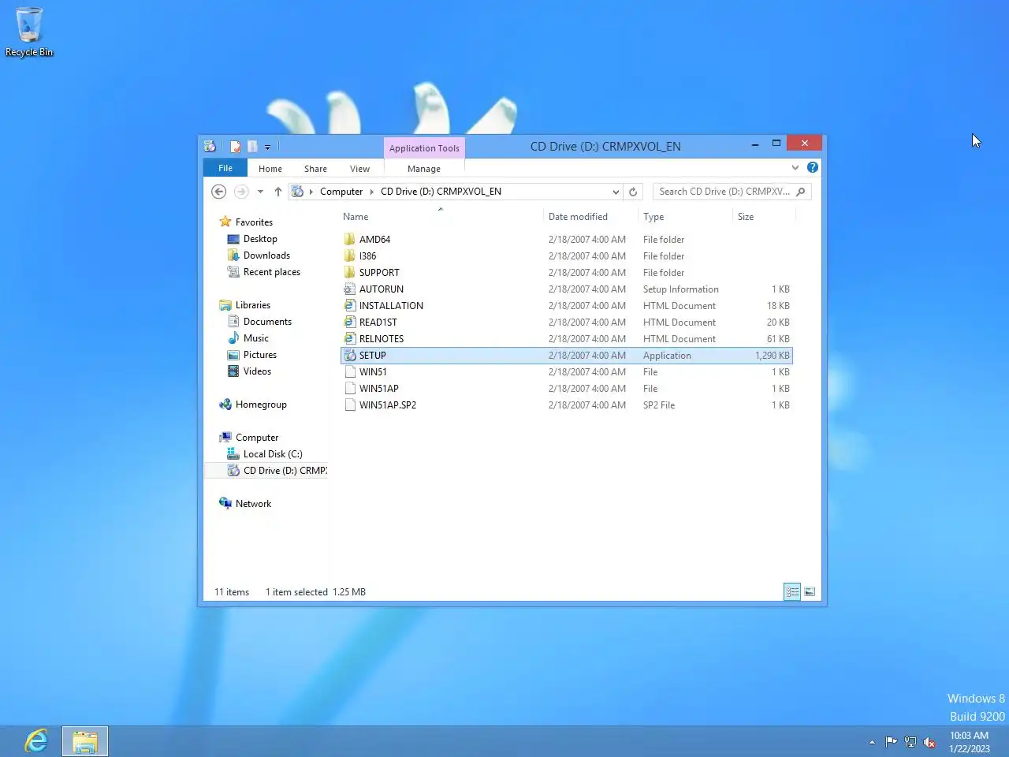Select the RELNOTES HTML document icon

350,338
